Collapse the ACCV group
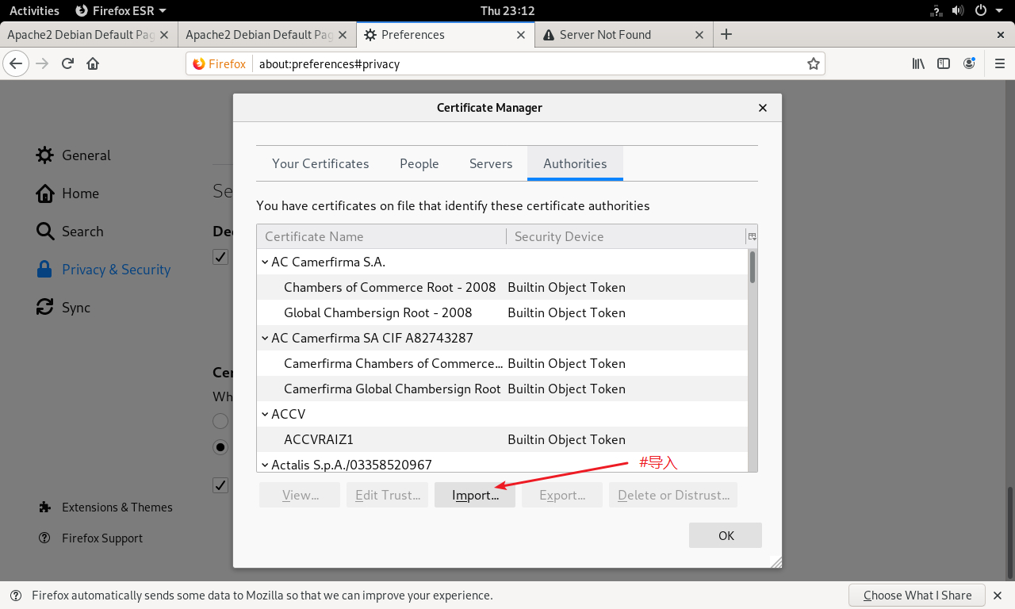This screenshot has height=609, width=1015. pyautogui.click(x=265, y=414)
